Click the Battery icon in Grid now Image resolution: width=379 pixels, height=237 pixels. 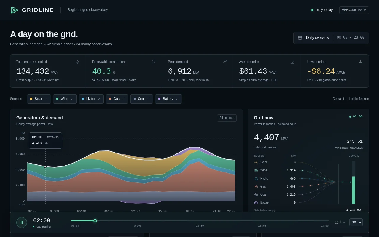[x=256, y=203]
